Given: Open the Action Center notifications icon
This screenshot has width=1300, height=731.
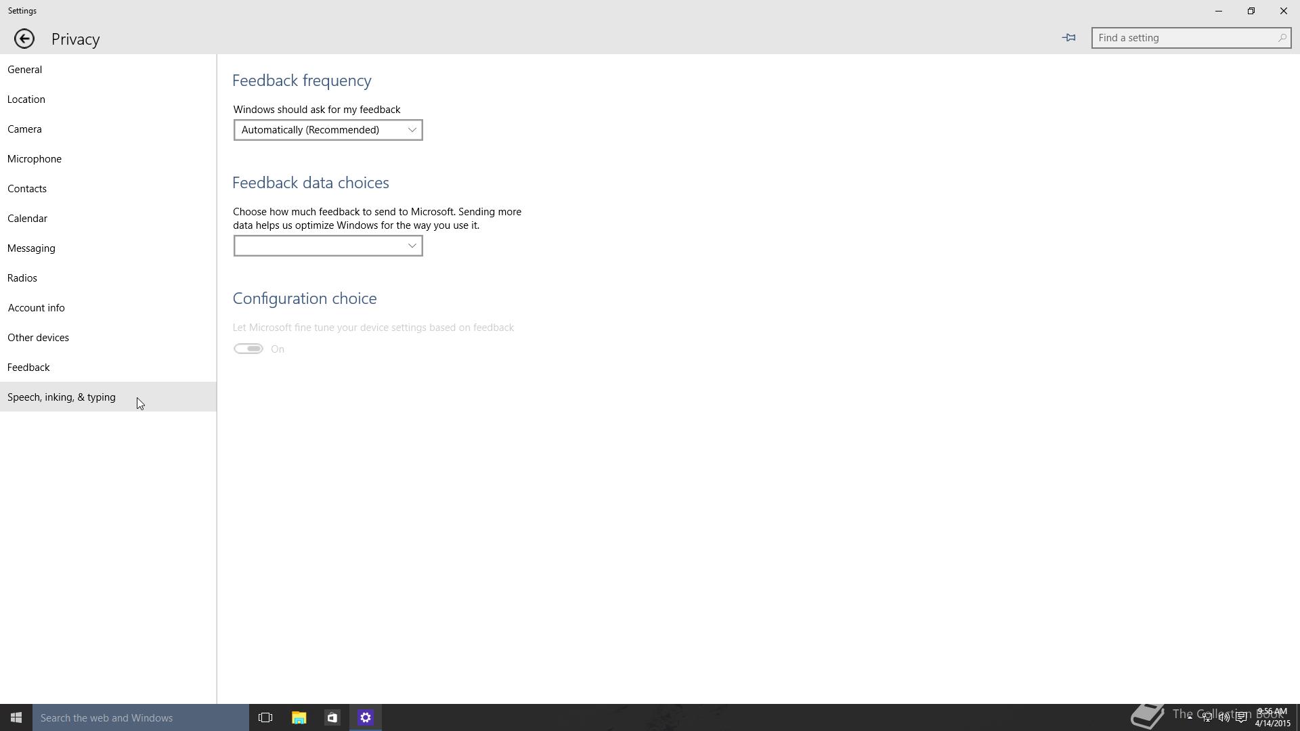Looking at the screenshot, I should (1241, 717).
